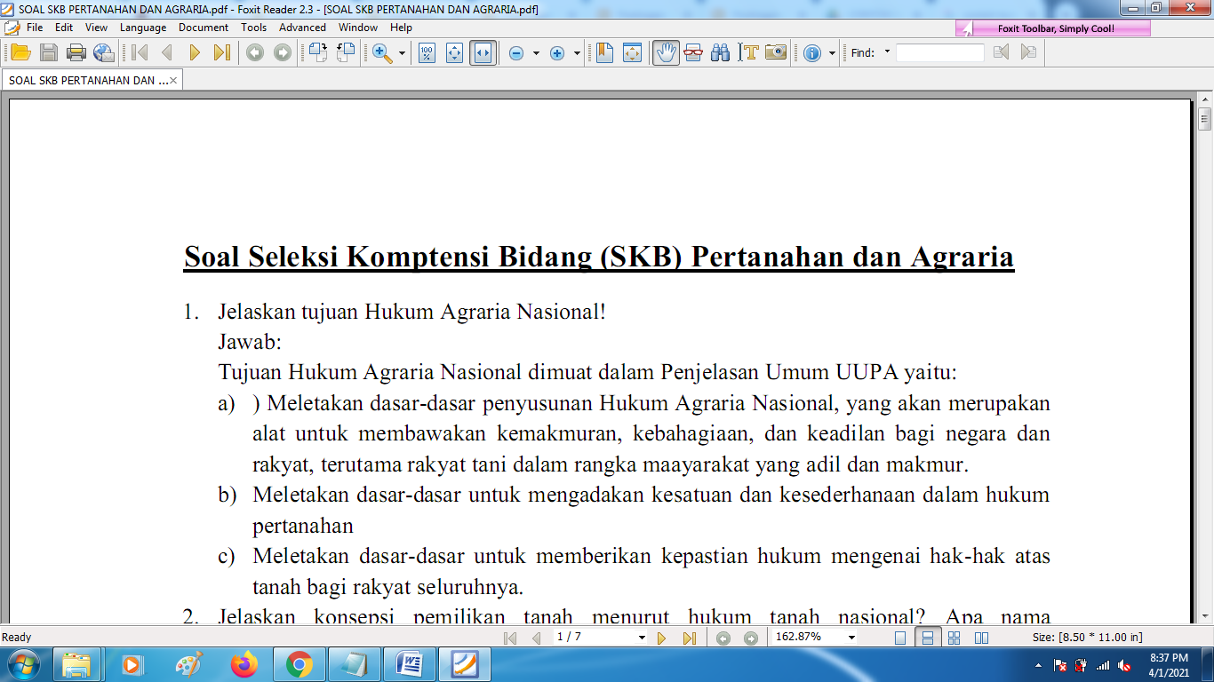Viewport: 1214px width, 682px height.
Task: Toggle the Fit Width view
Action: (x=482, y=52)
